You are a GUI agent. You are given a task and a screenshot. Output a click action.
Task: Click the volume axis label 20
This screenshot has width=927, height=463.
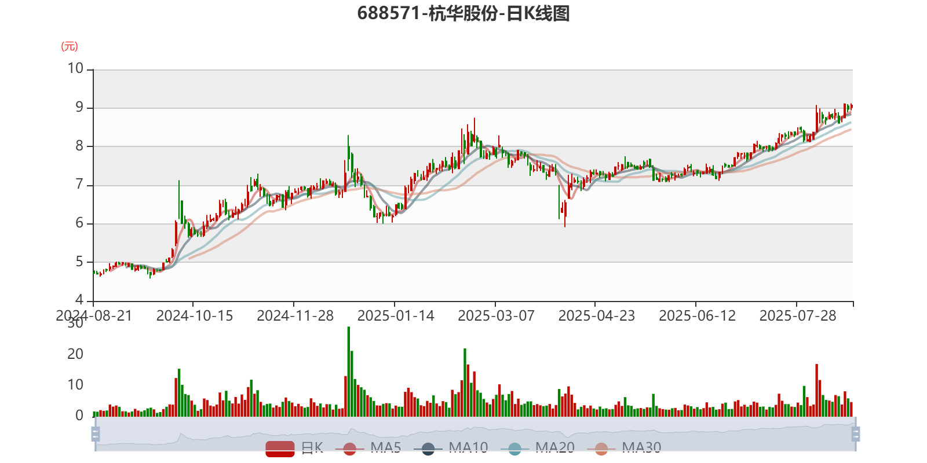(x=75, y=354)
